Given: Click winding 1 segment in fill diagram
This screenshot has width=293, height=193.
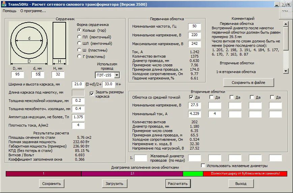Looking at the screenshot, I should click(x=43, y=173).
